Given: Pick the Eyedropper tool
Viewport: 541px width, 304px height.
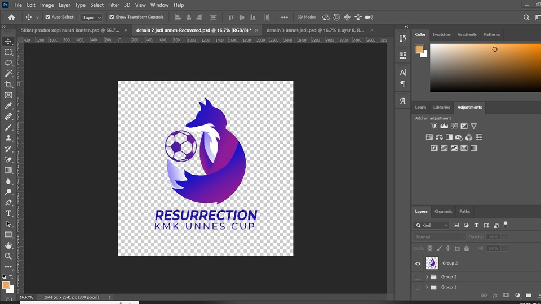Looking at the screenshot, I should tap(8, 106).
